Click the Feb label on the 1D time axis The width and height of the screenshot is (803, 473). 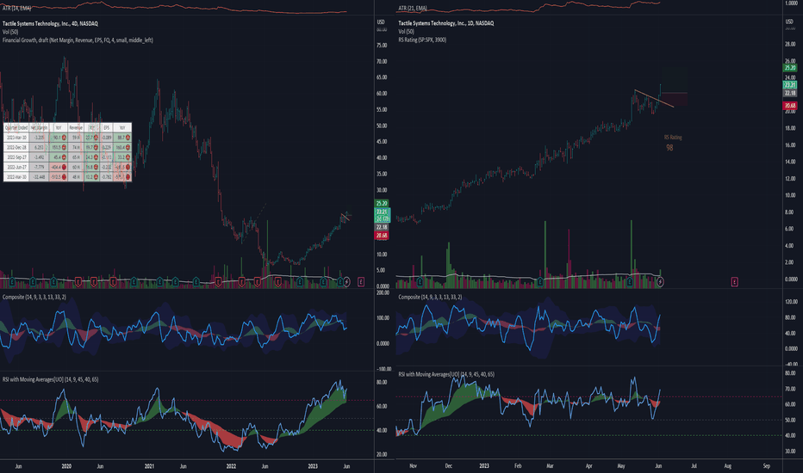click(518, 466)
